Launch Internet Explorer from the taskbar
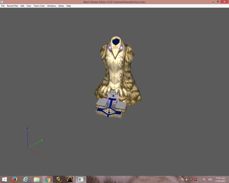This screenshot has width=229, height=183. [25, 179]
